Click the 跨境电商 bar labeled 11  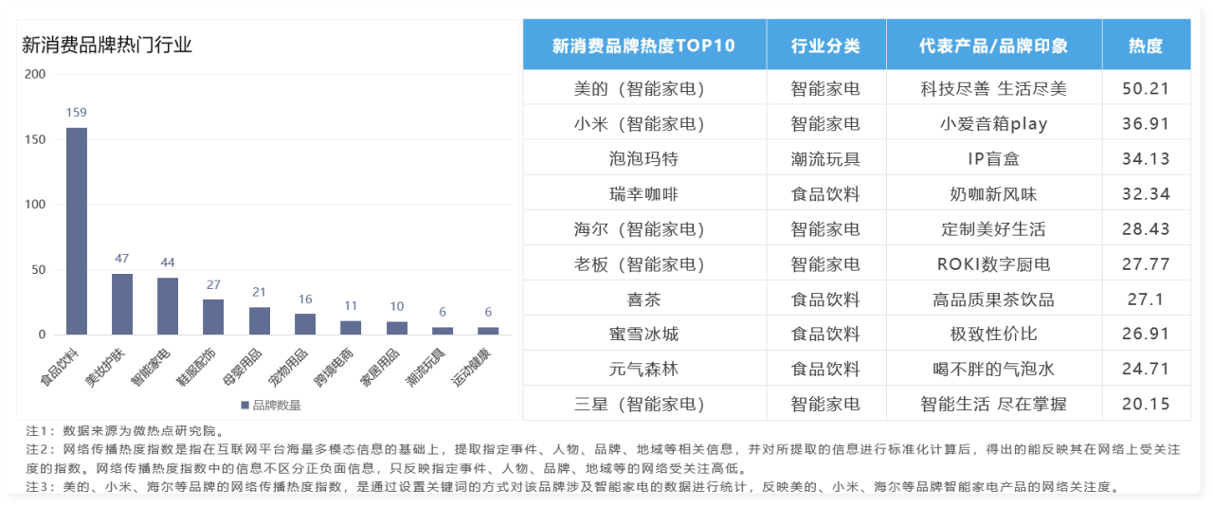click(351, 328)
